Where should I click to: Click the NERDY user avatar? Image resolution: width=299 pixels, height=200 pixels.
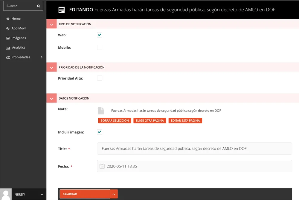point(6,194)
